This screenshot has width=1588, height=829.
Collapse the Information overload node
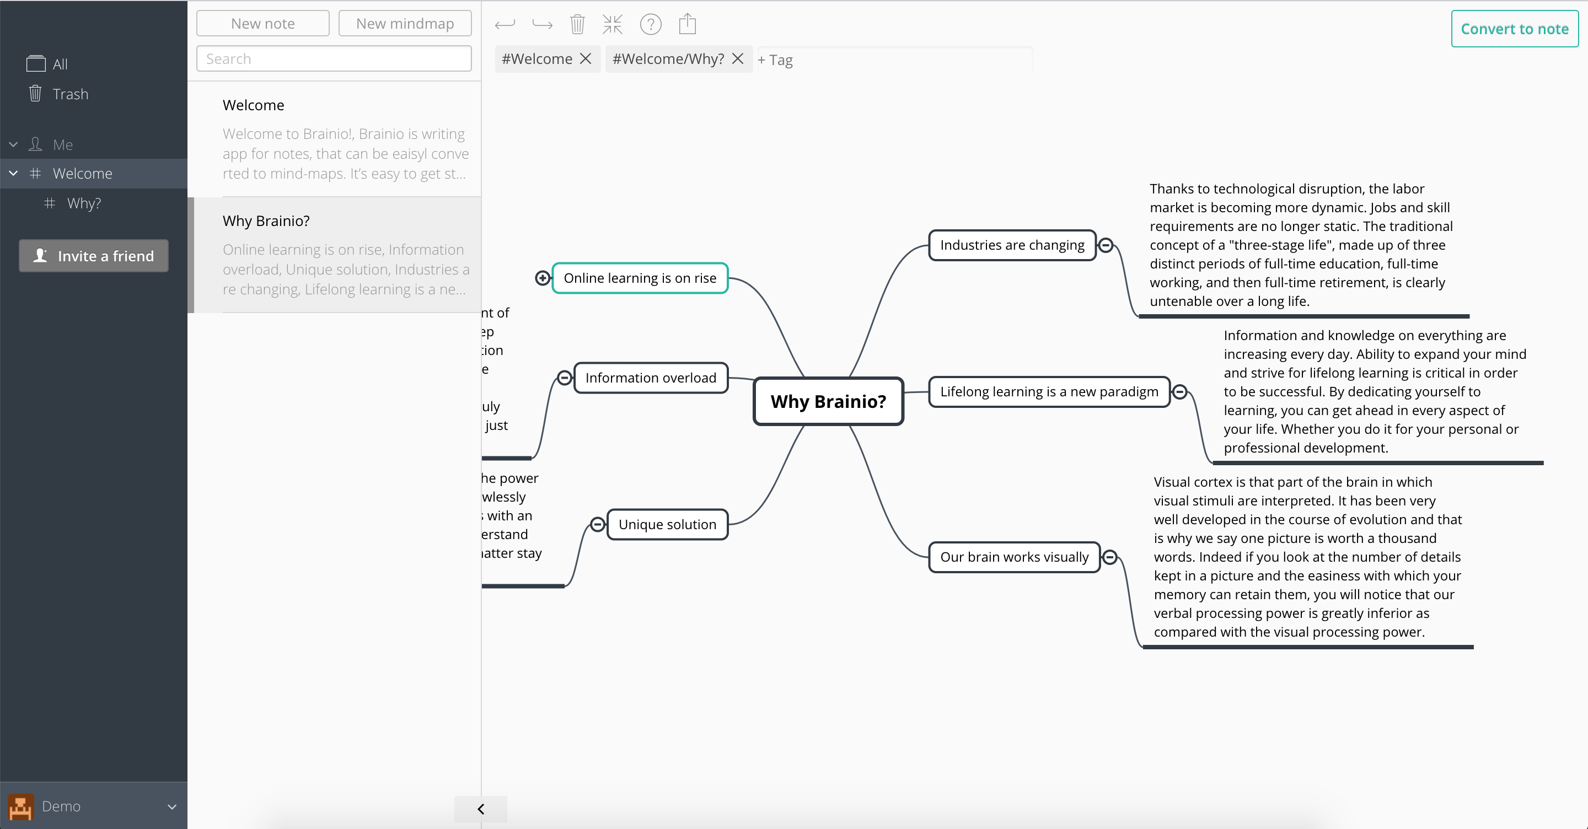click(x=565, y=378)
